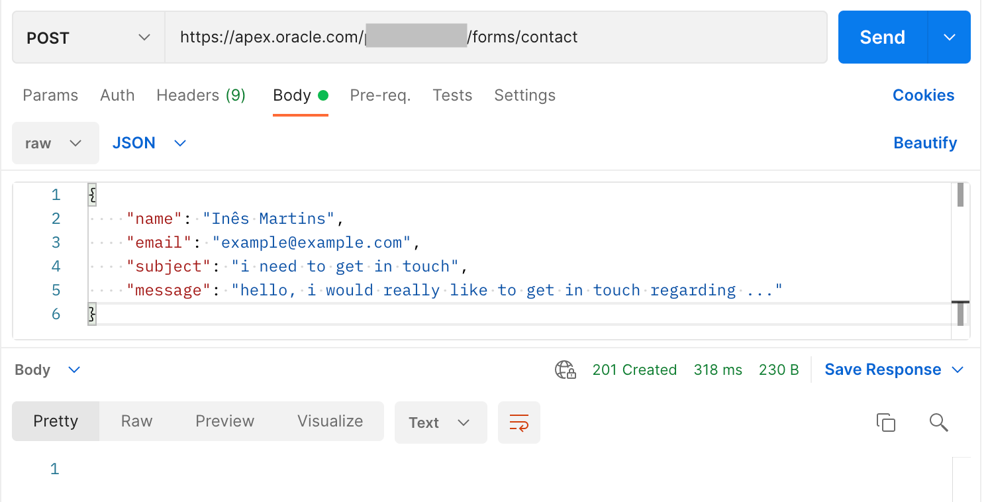Switch to the Headers tab
The width and height of the screenshot is (988, 502).
[x=201, y=95]
